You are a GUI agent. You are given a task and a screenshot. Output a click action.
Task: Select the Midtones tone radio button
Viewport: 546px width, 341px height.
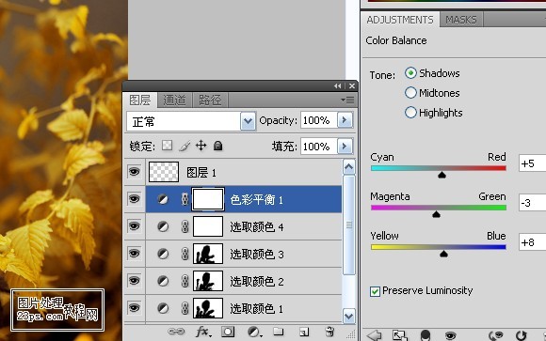pyautogui.click(x=410, y=92)
